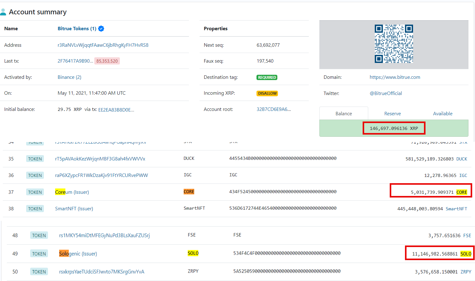Screen dimensions: 475x281
Task: Click the REQUIRED destination tag badge
Action: 267,78
